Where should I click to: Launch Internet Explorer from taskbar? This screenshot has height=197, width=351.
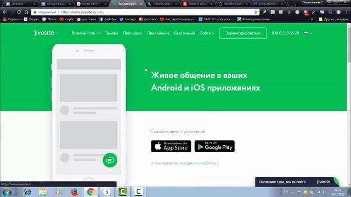tap(27, 192)
